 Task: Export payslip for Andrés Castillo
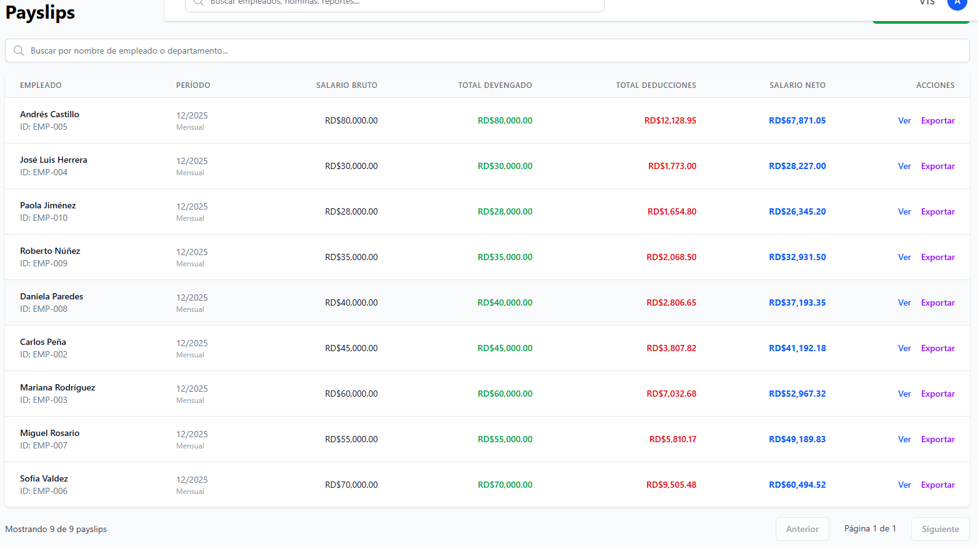coord(937,120)
